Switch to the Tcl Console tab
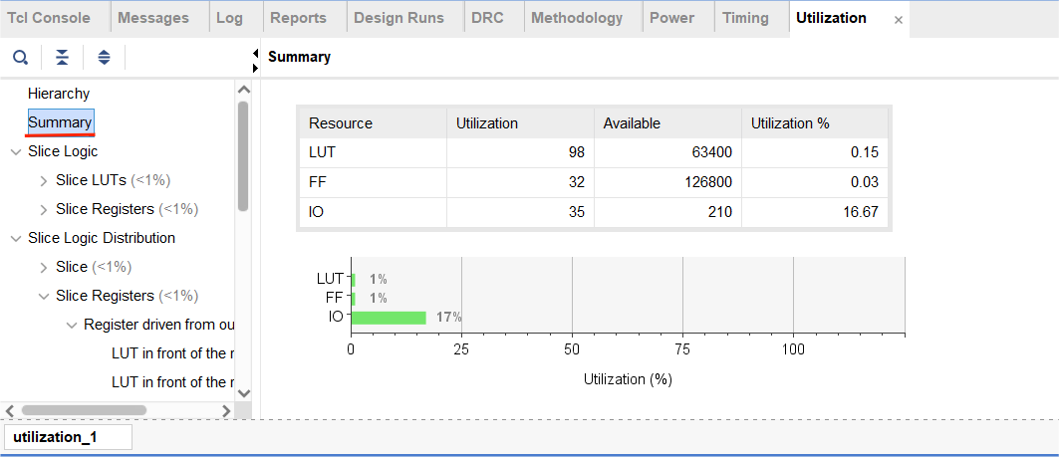This screenshot has width=1059, height=457. pyautogui.click(x=49, y=18)
